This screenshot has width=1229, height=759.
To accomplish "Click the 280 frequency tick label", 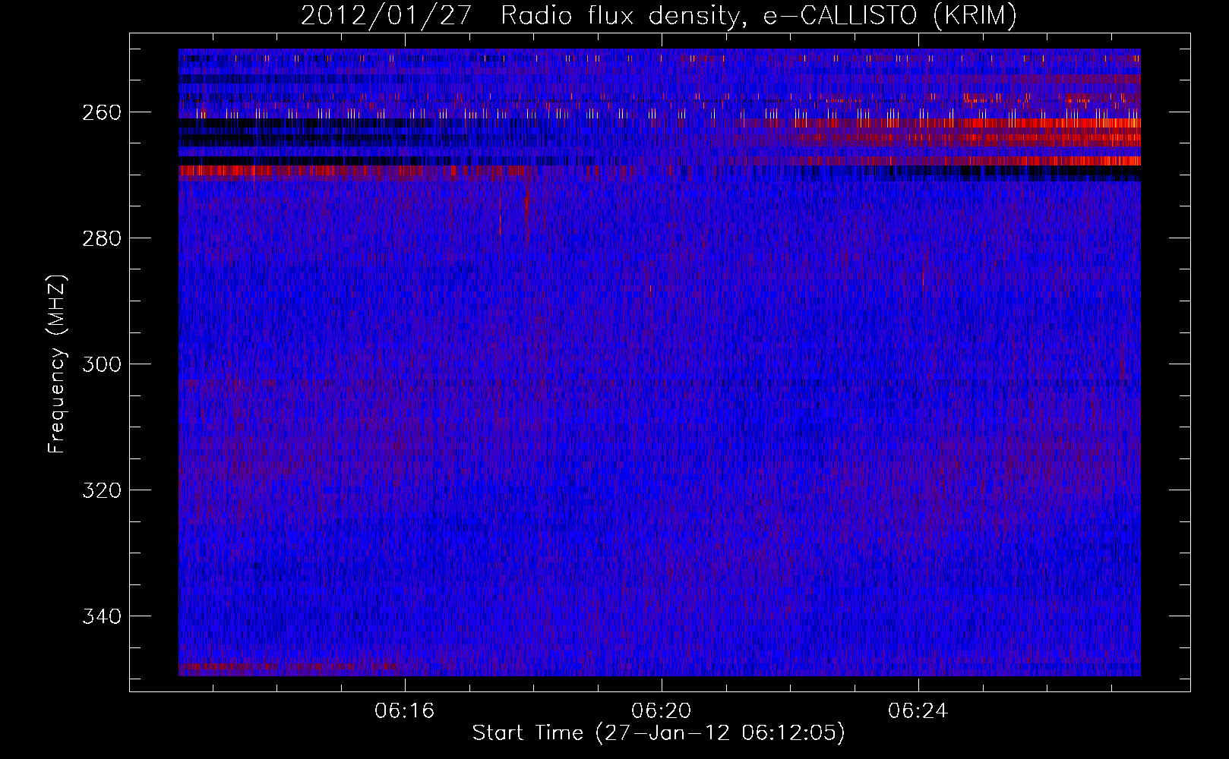I will click(102, 238).
